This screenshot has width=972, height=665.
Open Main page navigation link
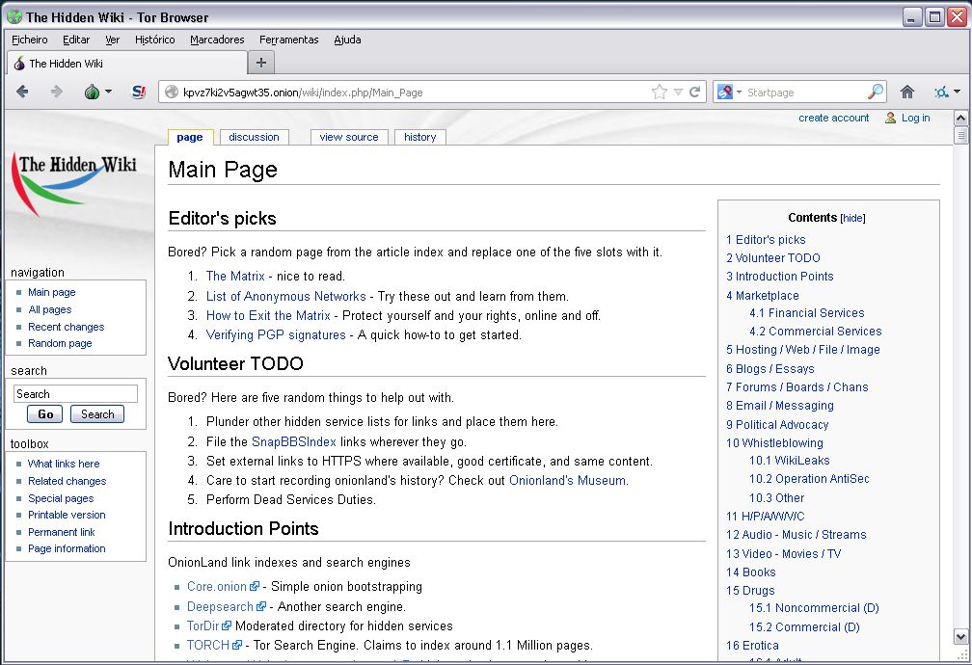click(x=51, y=292)
